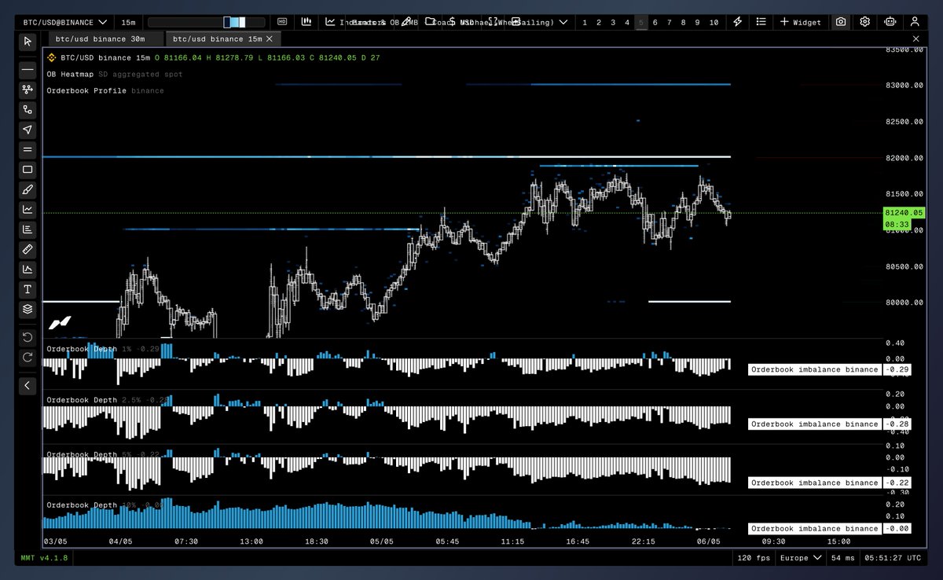Switch to layout number 1

click(x=584, y=22)
